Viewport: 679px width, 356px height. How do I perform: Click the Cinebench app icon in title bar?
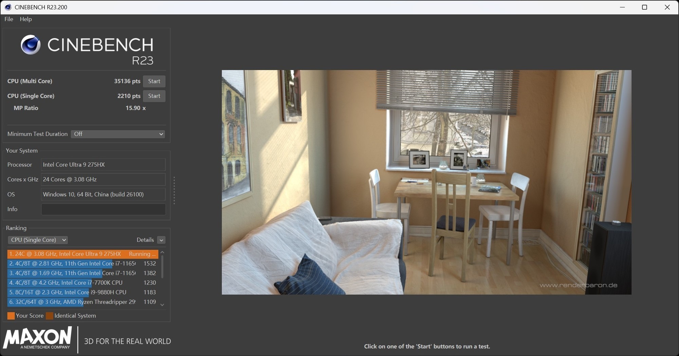(8, 7)
